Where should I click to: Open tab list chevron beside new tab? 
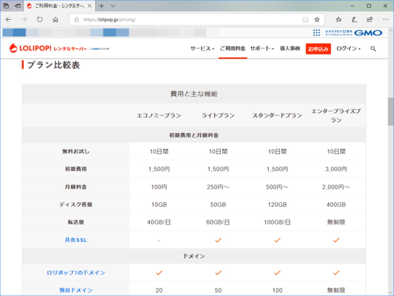[113, 6]
